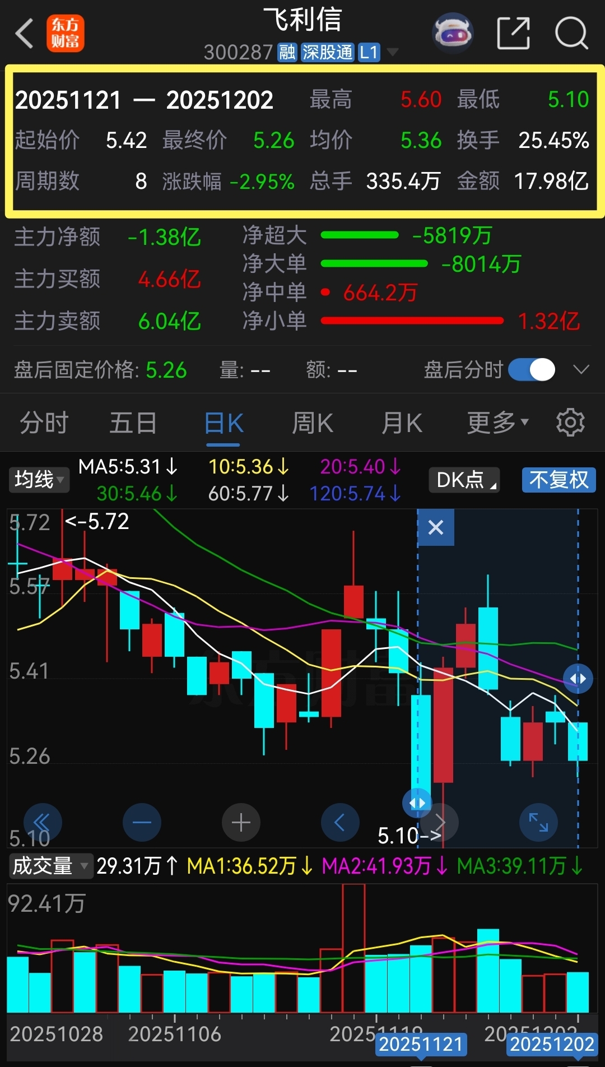
Task: Select the 日K tab
Action: pos(224,423)
